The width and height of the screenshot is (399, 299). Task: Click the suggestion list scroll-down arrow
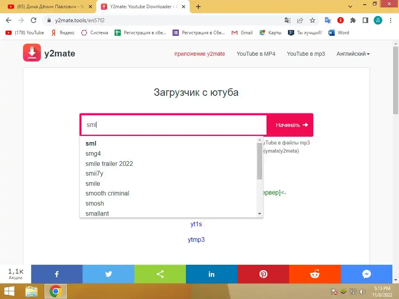[260, 214]
